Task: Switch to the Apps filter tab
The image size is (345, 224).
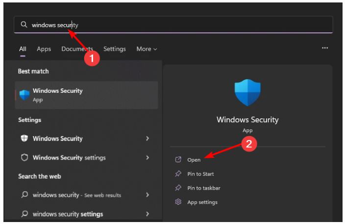Action: [44, 49]
